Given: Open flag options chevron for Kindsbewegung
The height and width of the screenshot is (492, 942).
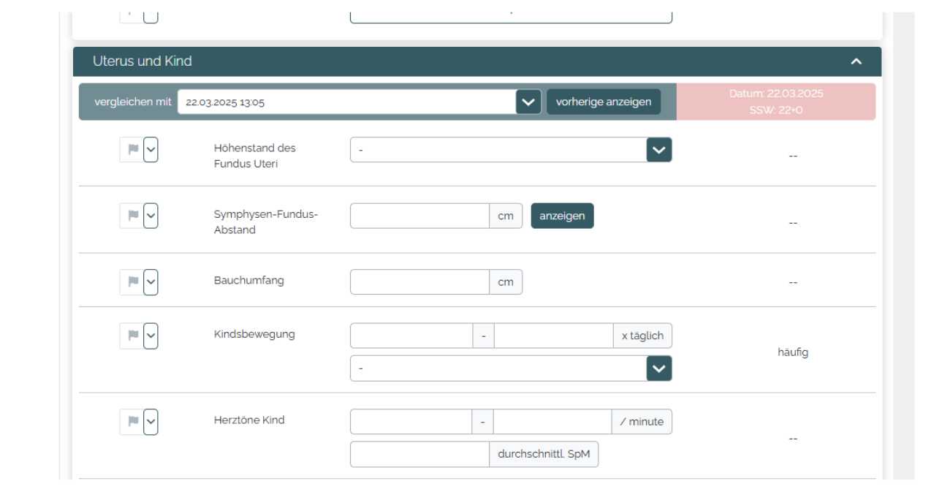Looking at the screenshot, I should coord(151,336).
